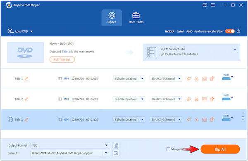Click the AnyMP4 DVD Ripper logo
Image resolution: width=248 pixels, height=161 pixels.
(x=9, y=5)
